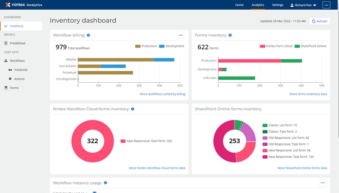Image resolution: width=339 pixels, height=193 pixels.
Task: Switch to the Settings tab
Action: click(278, 5)
